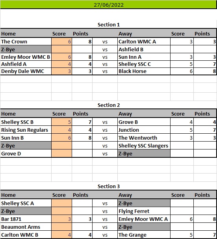Select the Section 3 title
This screenshot has width=217, height=239.
coord(109,186)
